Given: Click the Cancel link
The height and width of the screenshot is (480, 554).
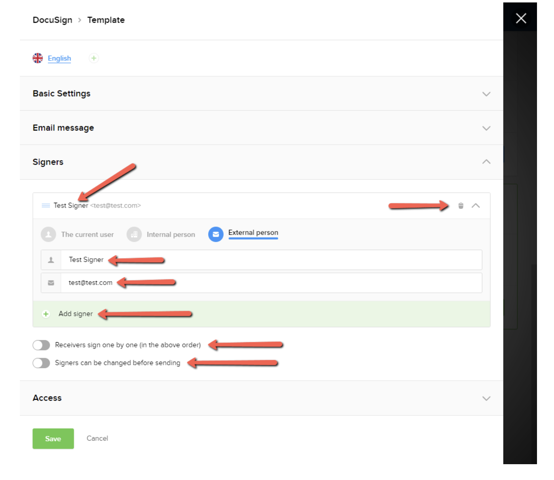Looking at the screenshot, I should (97, 438).
